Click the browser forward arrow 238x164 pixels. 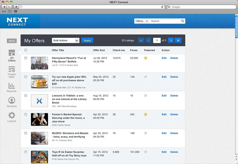tap(9, 7)
